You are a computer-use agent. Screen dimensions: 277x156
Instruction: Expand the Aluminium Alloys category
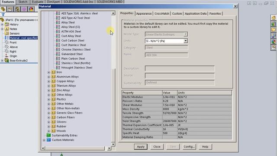coord(49,77)
